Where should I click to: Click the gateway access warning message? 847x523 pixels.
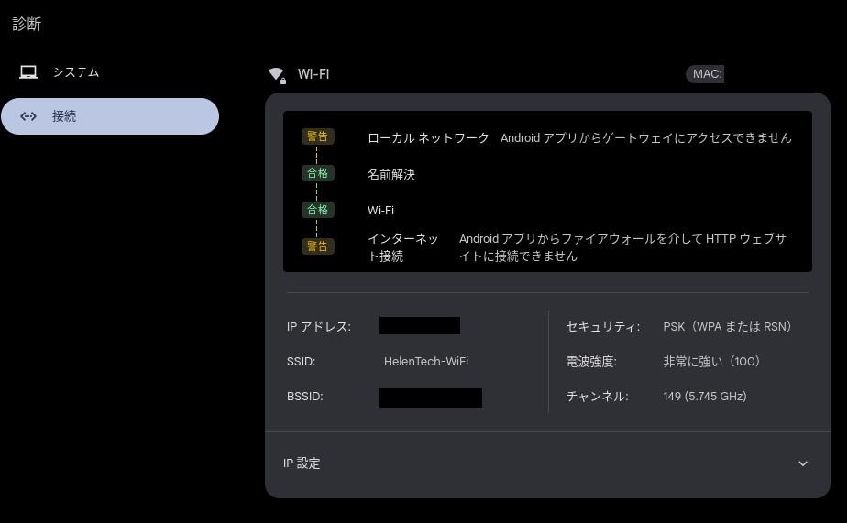coord(645,138)
